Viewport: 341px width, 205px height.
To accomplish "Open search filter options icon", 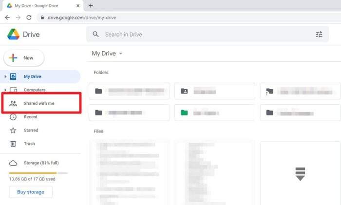I will point(319,35).
